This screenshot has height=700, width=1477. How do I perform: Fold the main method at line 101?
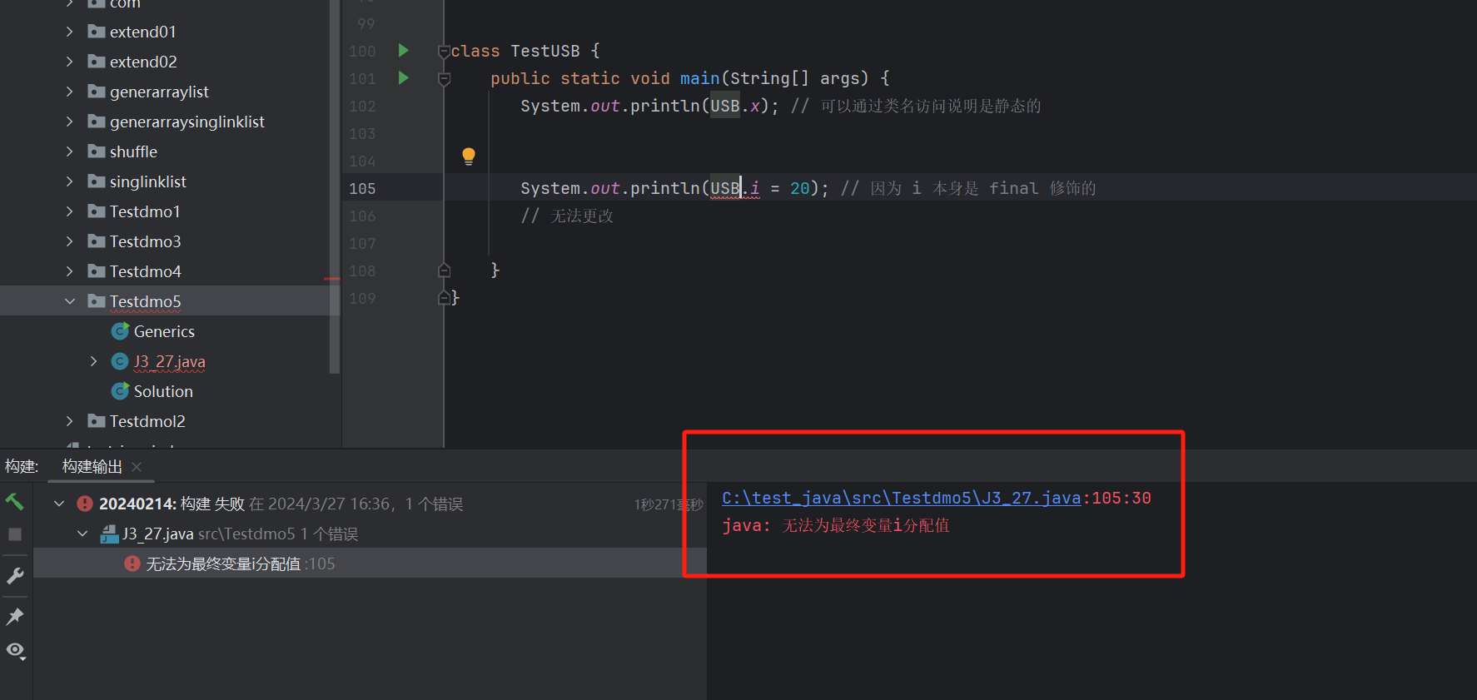[x=444, y=79]
